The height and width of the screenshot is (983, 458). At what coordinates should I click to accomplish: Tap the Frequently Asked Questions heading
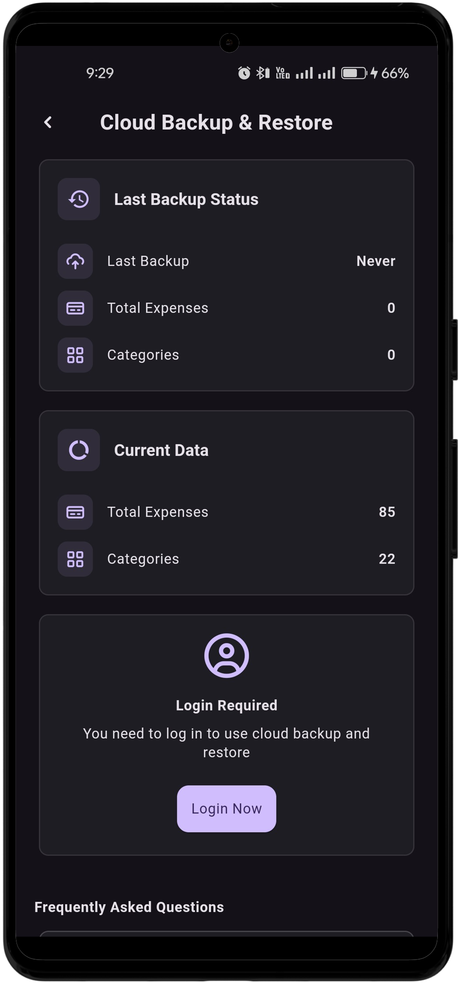(129, 907)
